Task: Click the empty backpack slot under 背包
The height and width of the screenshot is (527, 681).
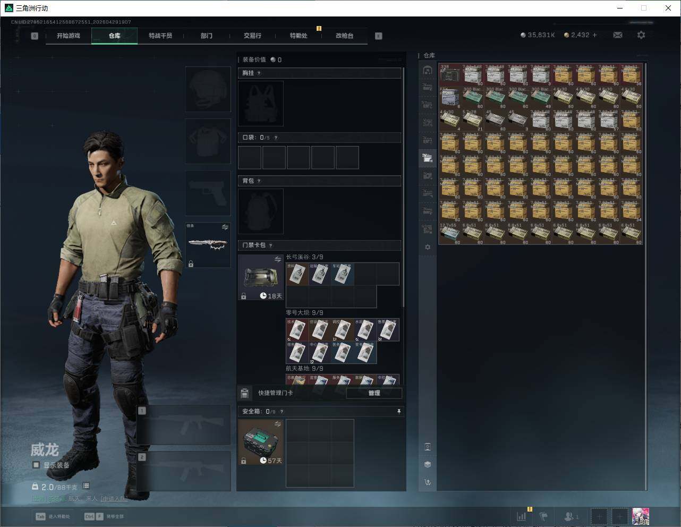Action: pyautogui.click(x=261, y=211)
